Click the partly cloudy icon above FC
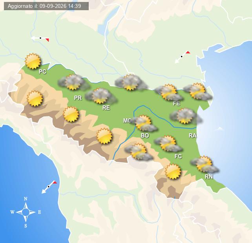The height and width of the screenshot is (243, 252). tap(168, 144)
